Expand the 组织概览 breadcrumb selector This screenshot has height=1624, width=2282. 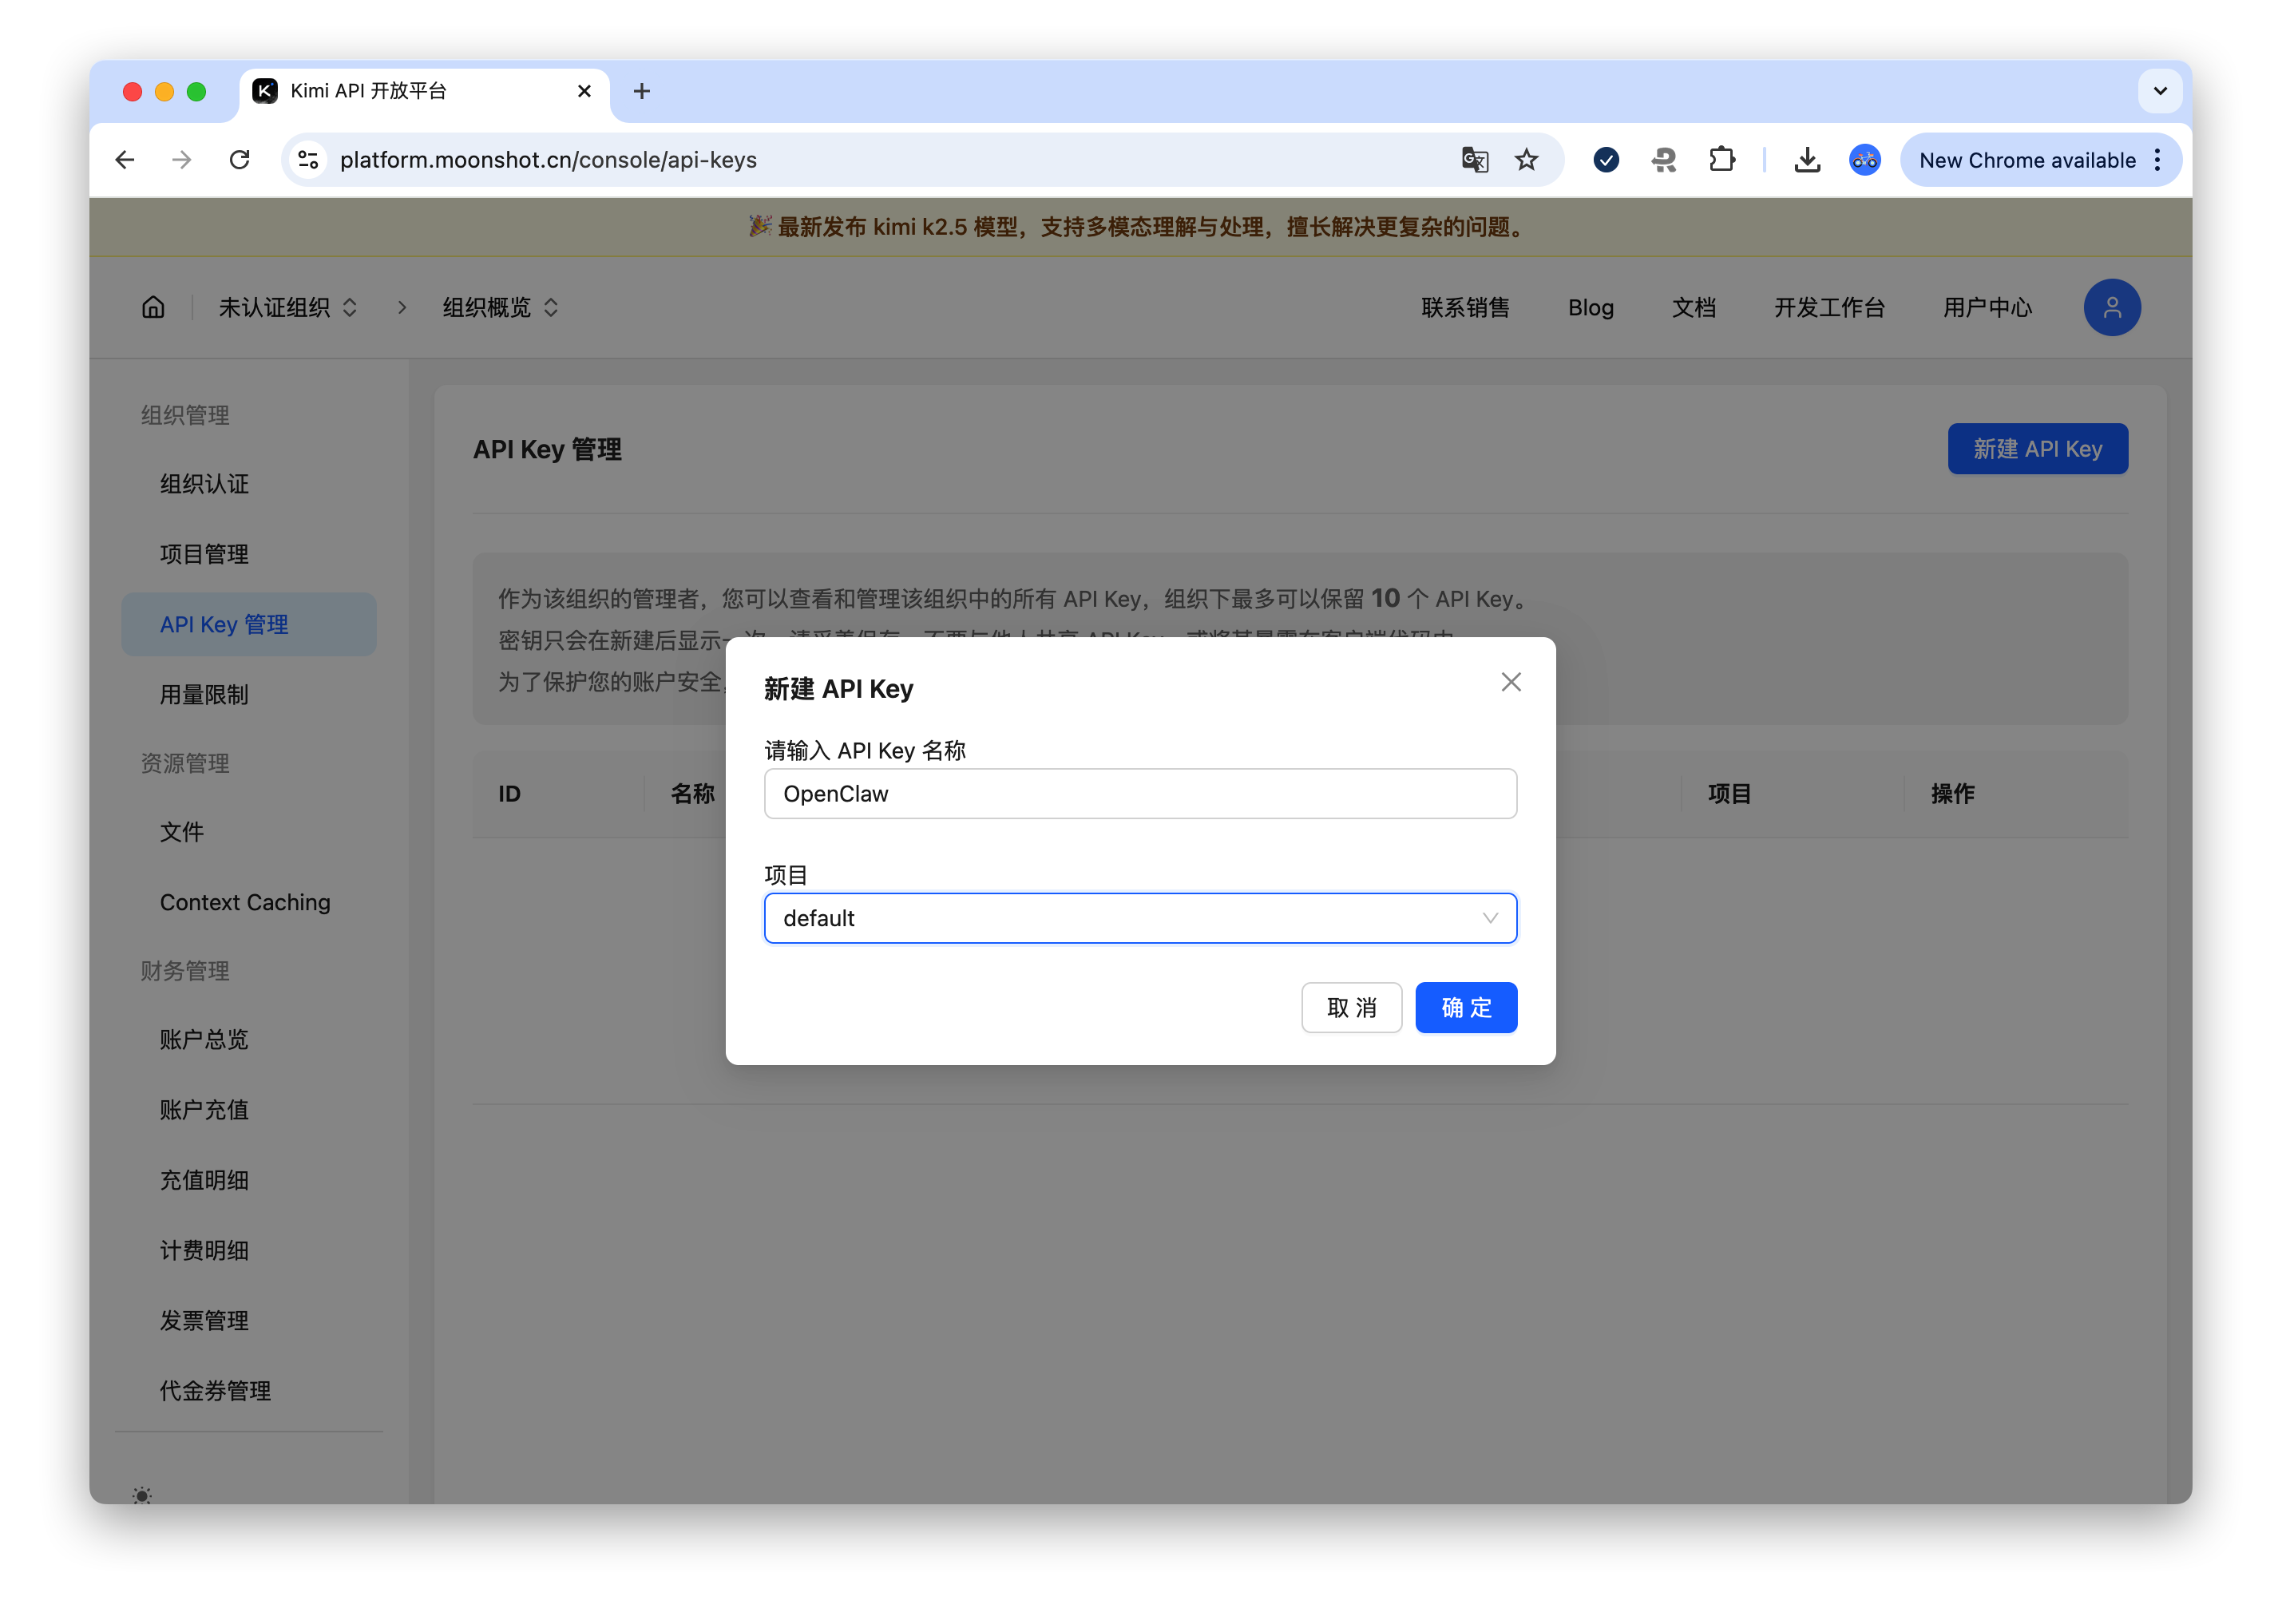tap(500, 307)
